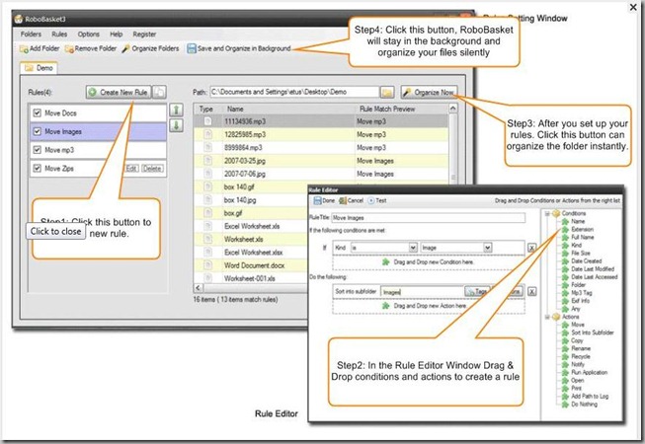Viewport: 645px width, 444px height.
Task: Collapse the Conditions tree node
Action: [547, 213]
